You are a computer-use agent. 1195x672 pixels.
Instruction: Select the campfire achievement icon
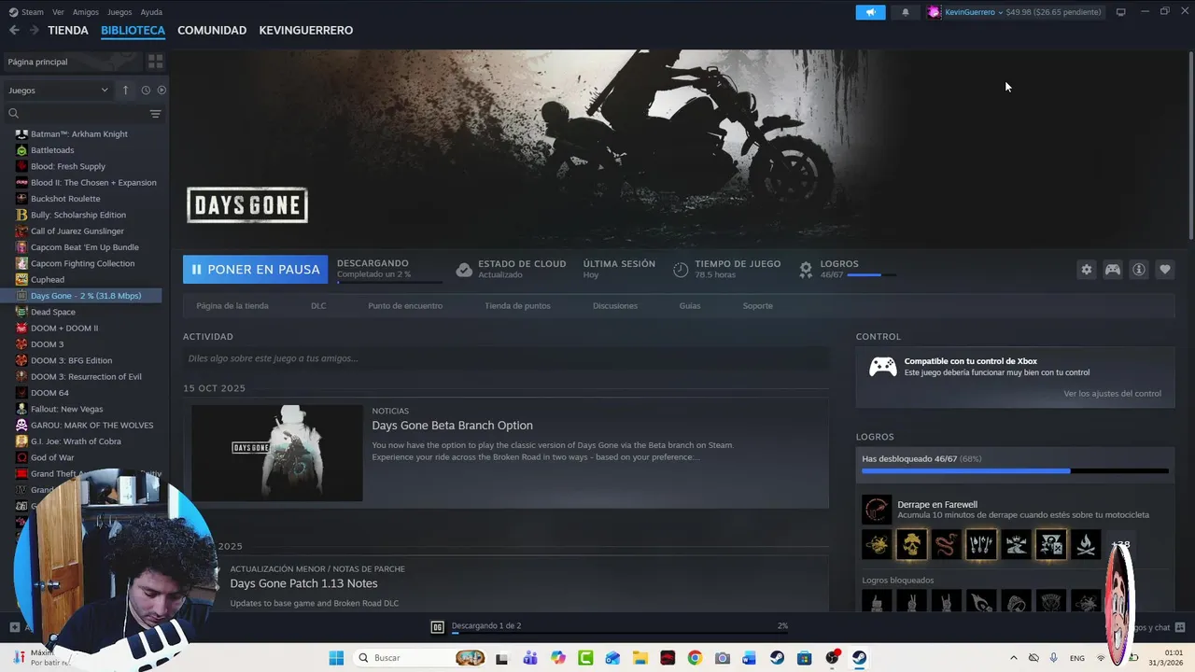pyautogui.click(x=1086, y=545)
